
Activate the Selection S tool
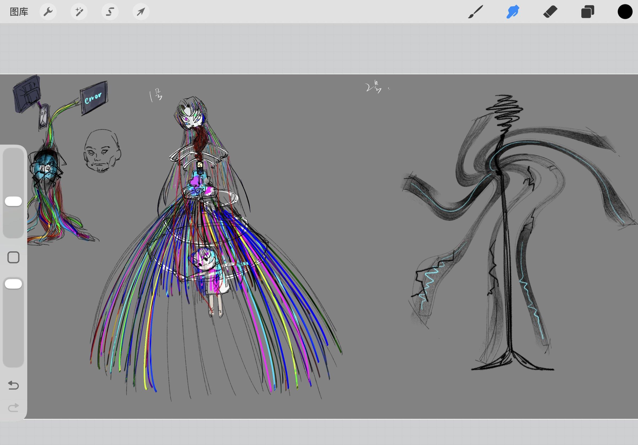(x=110, y=12)
